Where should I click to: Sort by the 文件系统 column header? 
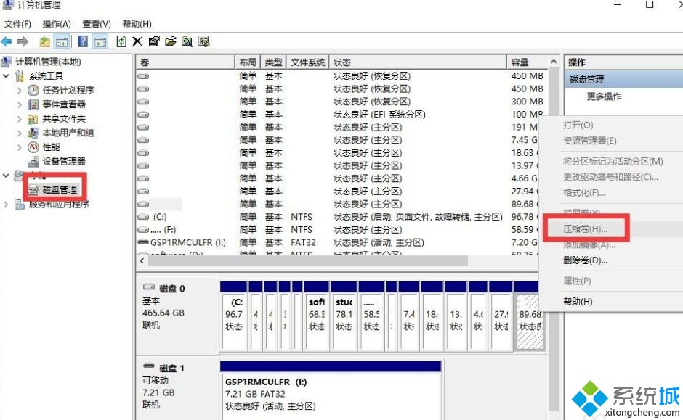[307, 62]
